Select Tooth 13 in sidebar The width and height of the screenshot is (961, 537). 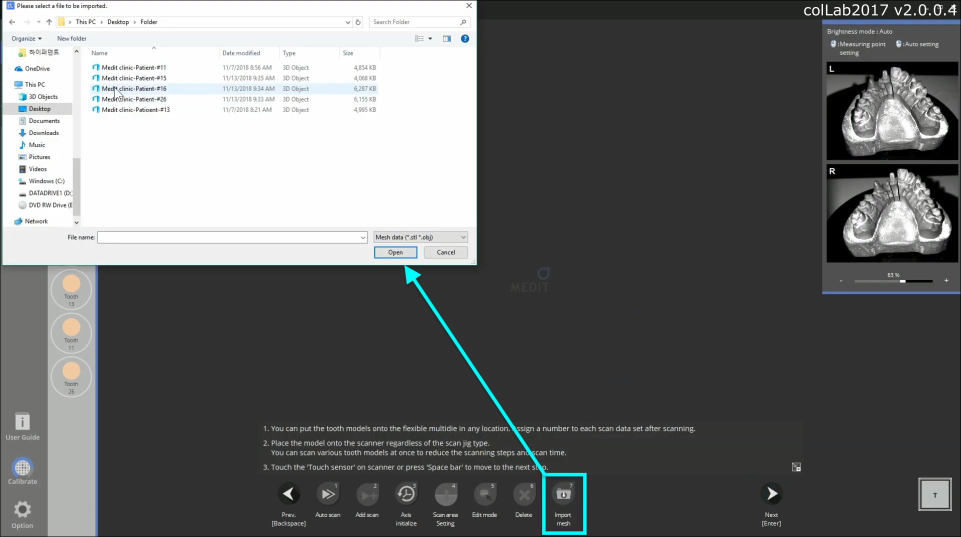point(71,289)
